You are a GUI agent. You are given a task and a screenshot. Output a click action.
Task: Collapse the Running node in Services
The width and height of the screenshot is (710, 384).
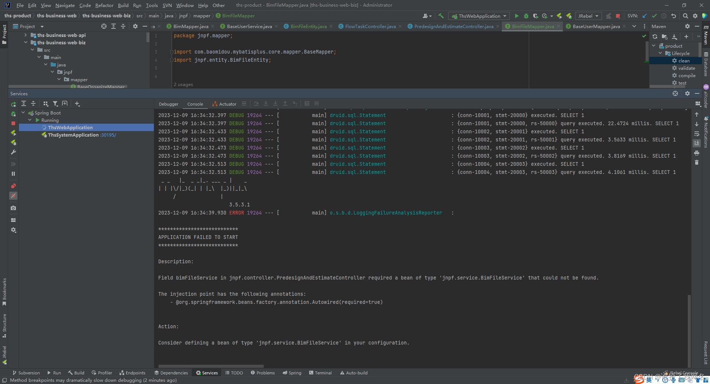tap(30, 120)
